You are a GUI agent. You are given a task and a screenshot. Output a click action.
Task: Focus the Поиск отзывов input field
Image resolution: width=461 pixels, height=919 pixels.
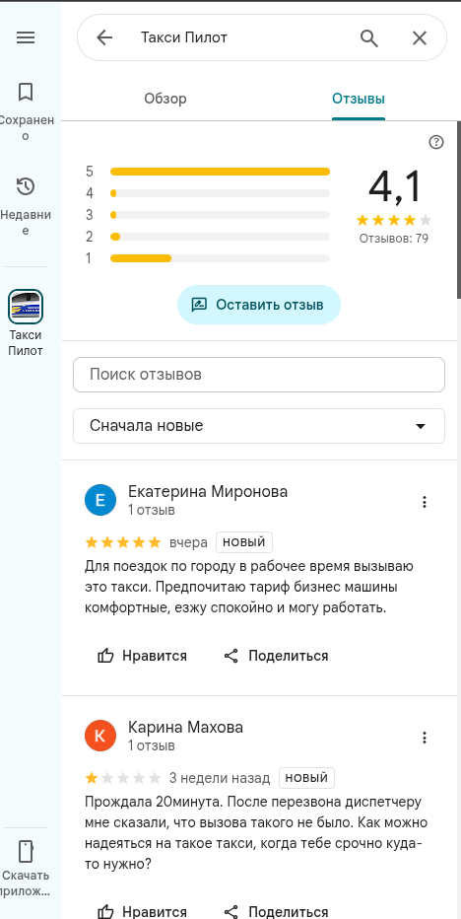click(x=259, y=375)
